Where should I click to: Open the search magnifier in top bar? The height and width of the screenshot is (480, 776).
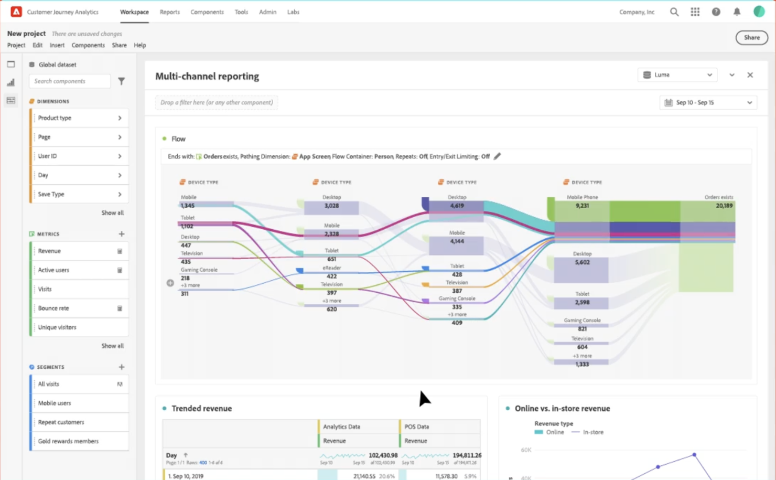point(674,12)
